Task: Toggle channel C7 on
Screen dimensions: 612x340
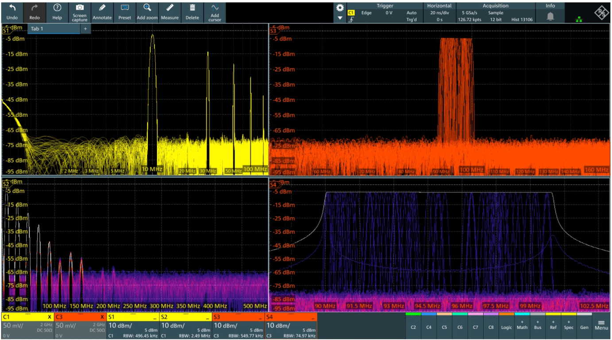Action: (x=475, y=325)
